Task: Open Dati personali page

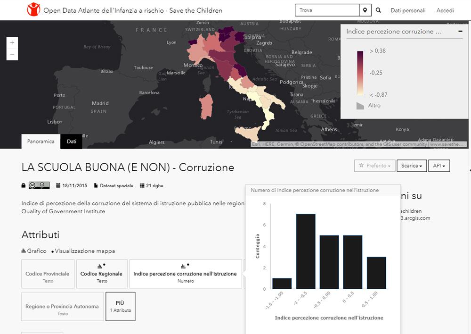Action: pos(408,10)
